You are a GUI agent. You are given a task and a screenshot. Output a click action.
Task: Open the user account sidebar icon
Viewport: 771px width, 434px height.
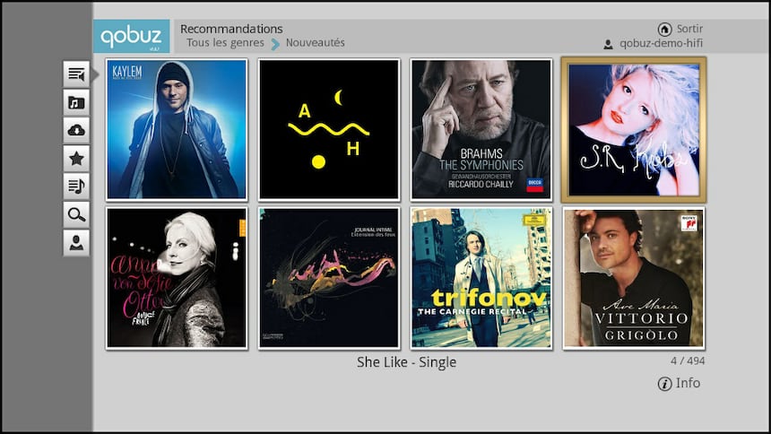click(76, 243)
